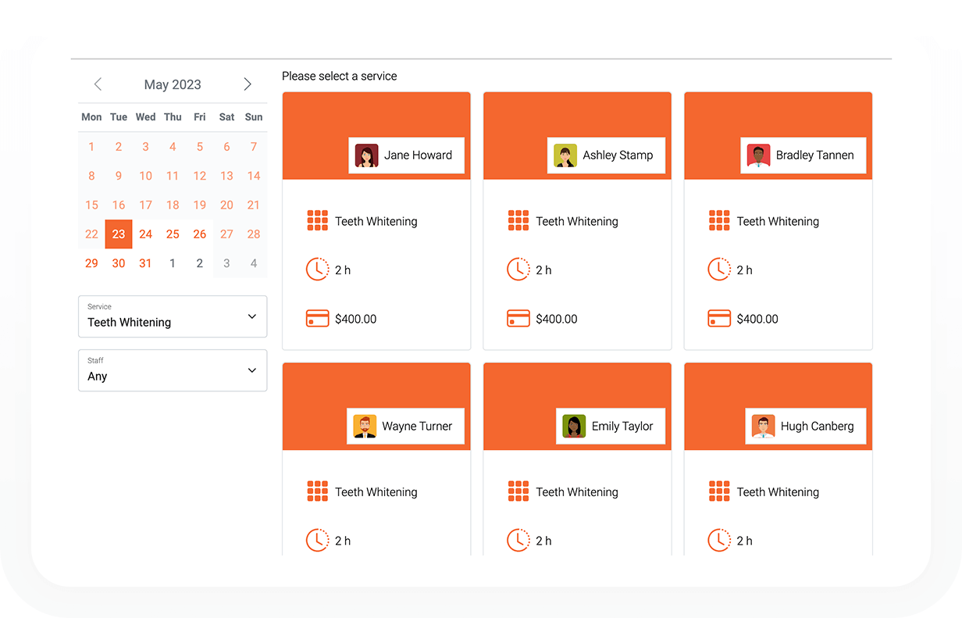Select May 30 on the calendar
962x618 pixels.
pyautogui.click(x=119, y=263)
